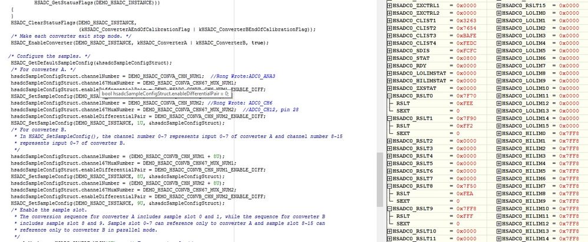Click the 0x7F50 value of HSADC0_RSLT8
This screenshot has height=242, width=588.
pos(466,186)
